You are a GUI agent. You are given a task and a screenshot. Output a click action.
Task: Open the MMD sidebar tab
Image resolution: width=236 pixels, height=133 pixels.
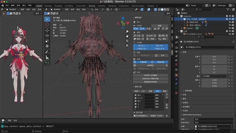(x=172, y=52)
